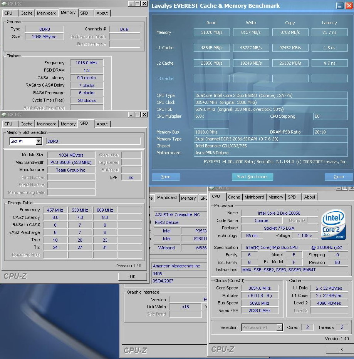This screenshot has height=359, width=354.
Task: Click CPU-Z title icon in SPD window
Action: coord(4,114)
